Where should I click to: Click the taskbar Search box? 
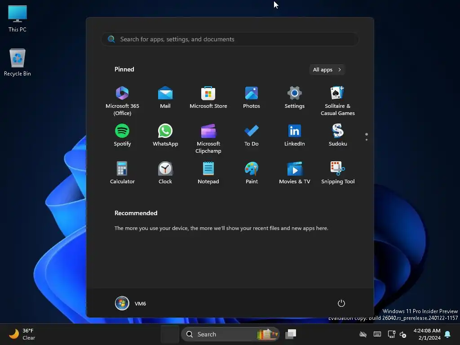coord(230,334)
